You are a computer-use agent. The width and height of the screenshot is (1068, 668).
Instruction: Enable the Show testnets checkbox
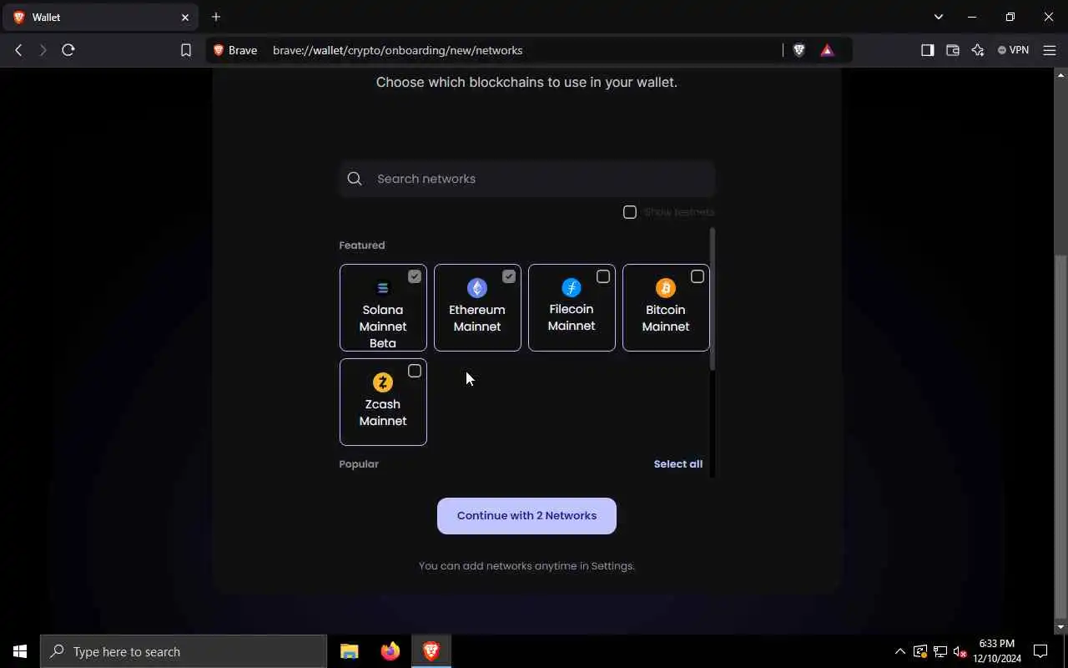tap(630, 212)
